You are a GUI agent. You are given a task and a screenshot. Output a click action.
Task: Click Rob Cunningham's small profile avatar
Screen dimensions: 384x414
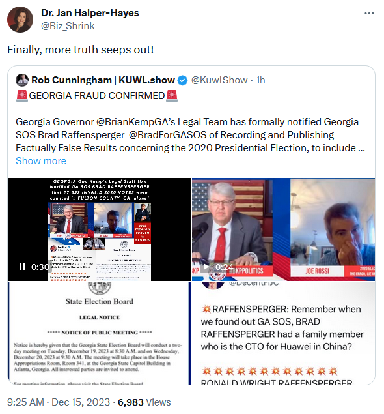[x=22, y=80]
